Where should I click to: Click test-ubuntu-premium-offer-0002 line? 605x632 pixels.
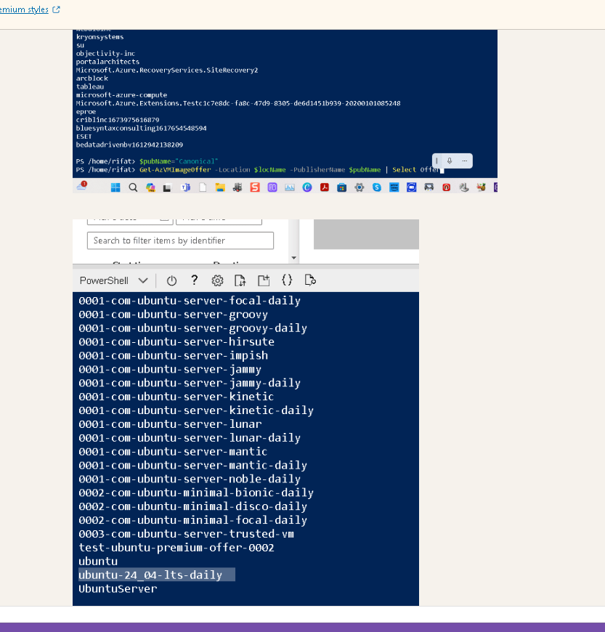(176, 547)
